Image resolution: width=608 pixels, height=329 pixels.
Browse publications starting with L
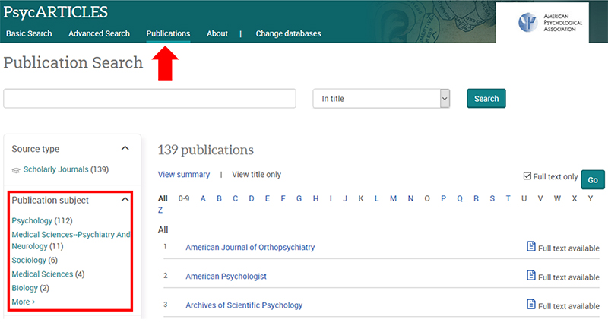(x=376, y=198)
